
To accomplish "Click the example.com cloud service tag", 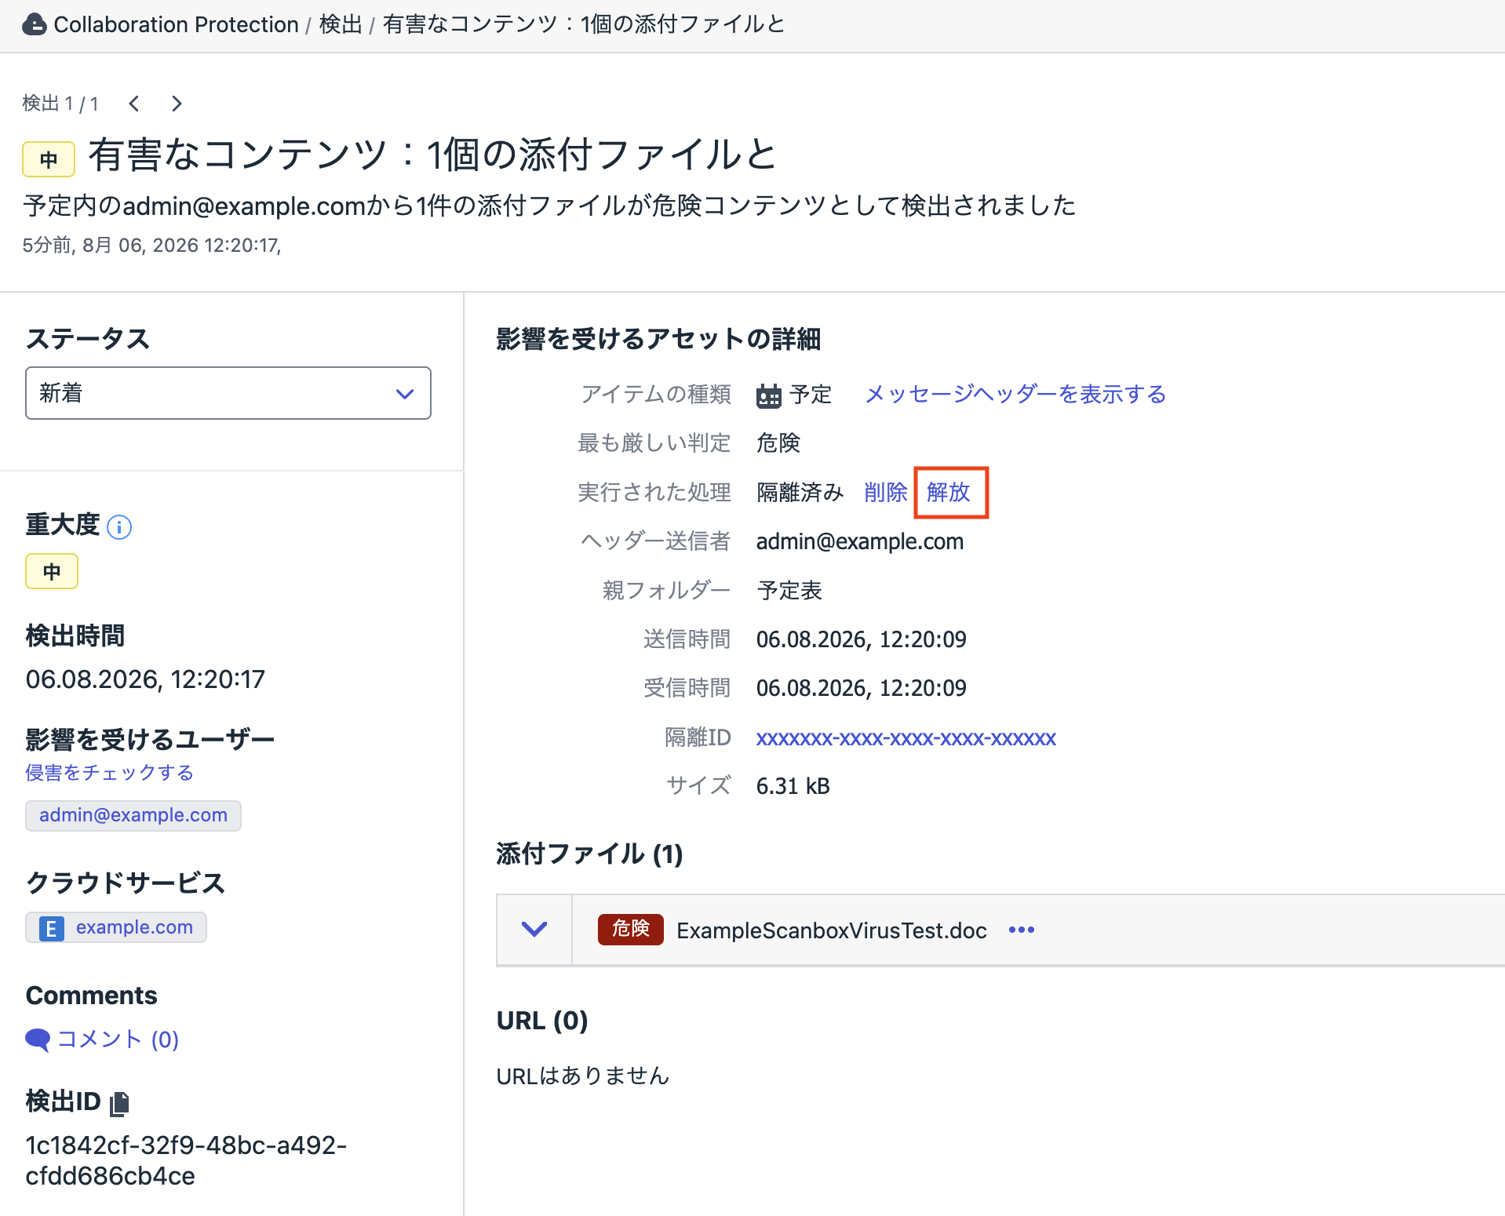I will pyautogui.click(x=116, y=927).
